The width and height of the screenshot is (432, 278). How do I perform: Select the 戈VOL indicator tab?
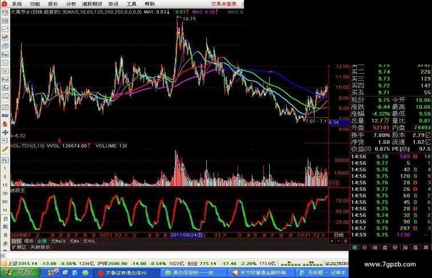coord(89,241)
